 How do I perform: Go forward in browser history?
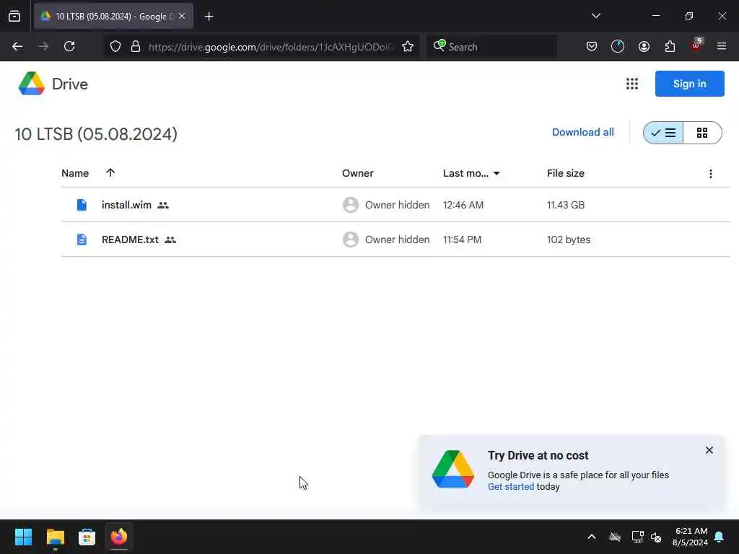(43, 47)
